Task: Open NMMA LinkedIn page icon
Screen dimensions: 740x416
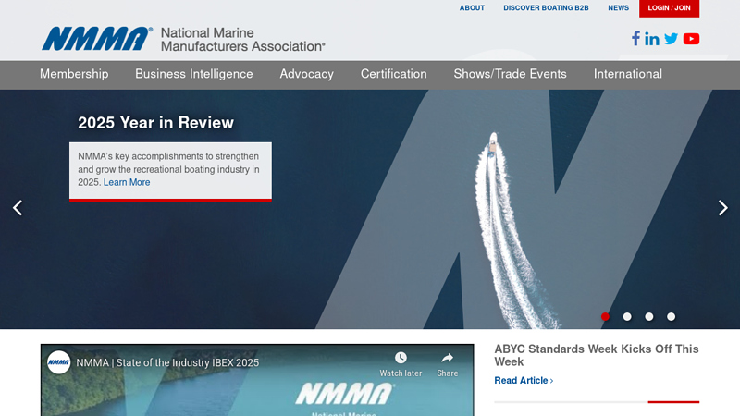Action: (x=652, y=39)
